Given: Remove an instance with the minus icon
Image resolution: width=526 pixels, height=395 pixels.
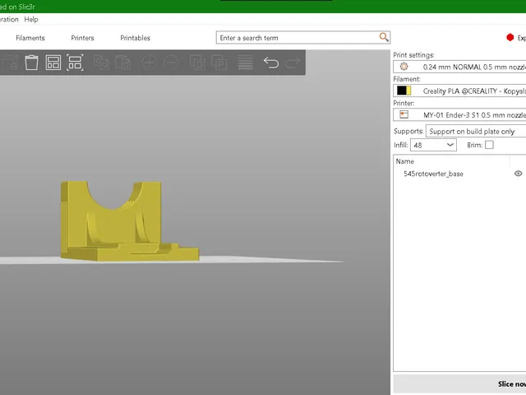Looking at the screenshot, I should [171, 63].
